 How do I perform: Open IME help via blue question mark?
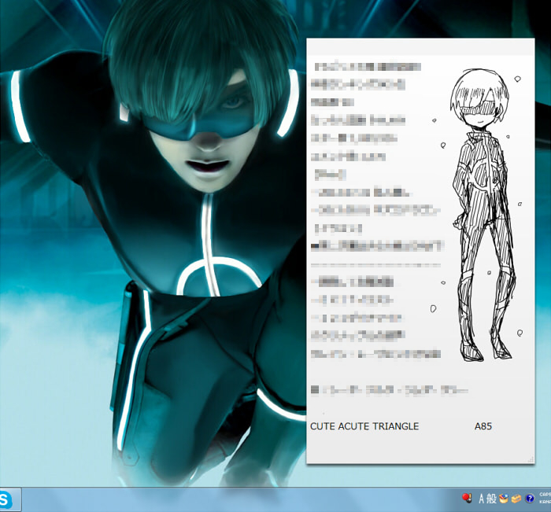(x=530, y=499)
